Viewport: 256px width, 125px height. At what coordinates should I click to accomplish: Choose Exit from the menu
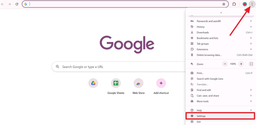pos(221,122)
